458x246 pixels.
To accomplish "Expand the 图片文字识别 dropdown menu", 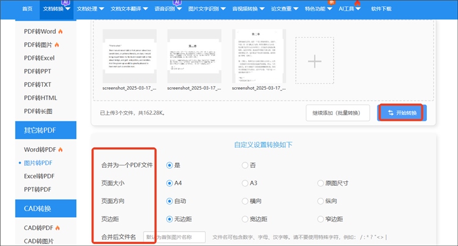I will click(x=207, y=9).
